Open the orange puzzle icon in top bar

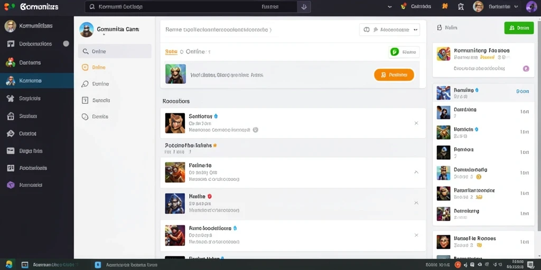pyautogui.click(x=445, y=6)
